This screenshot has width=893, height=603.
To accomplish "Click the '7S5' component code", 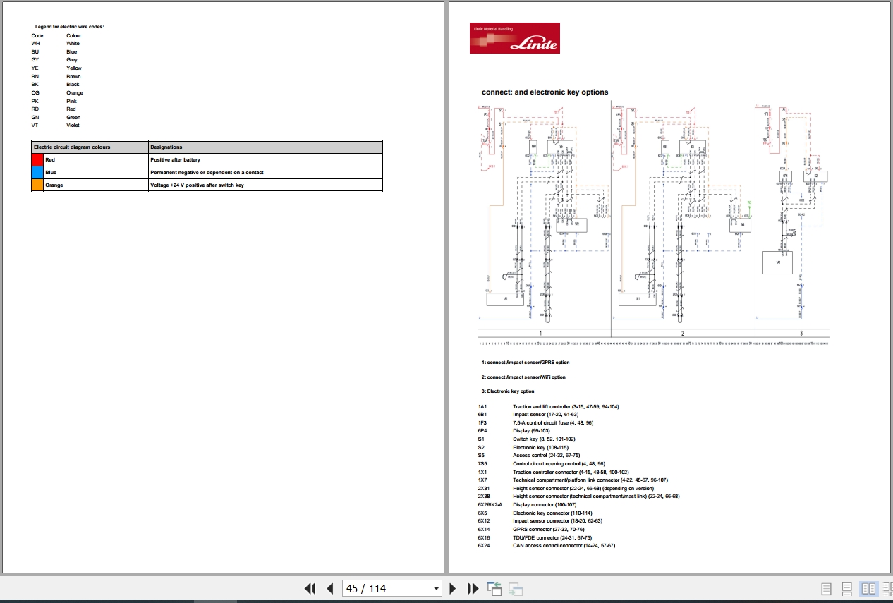I will [x=482, y=464].
